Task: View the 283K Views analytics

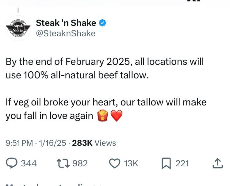Action: [x=94, y=143]
